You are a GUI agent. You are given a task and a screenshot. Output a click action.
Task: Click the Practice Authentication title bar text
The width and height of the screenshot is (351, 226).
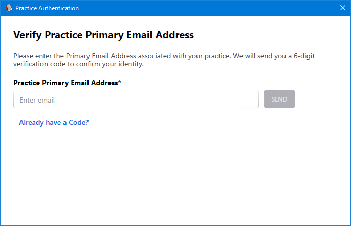coord(47,8)
